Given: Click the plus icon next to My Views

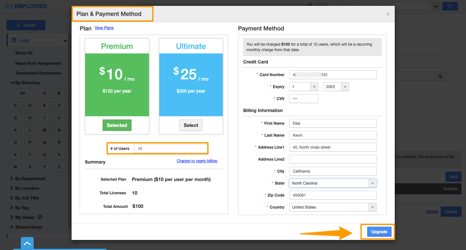Looking at the screenshot, I should (x=40, y=217).
